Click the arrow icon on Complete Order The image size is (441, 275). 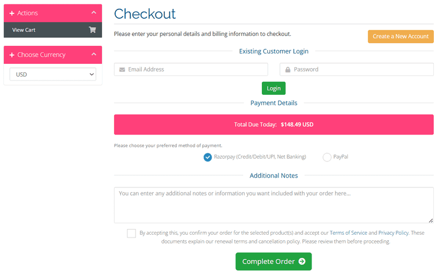(302, 261)
